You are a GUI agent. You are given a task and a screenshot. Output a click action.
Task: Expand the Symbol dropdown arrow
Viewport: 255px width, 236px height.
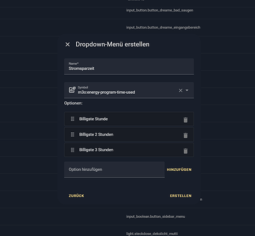(187, 90)
